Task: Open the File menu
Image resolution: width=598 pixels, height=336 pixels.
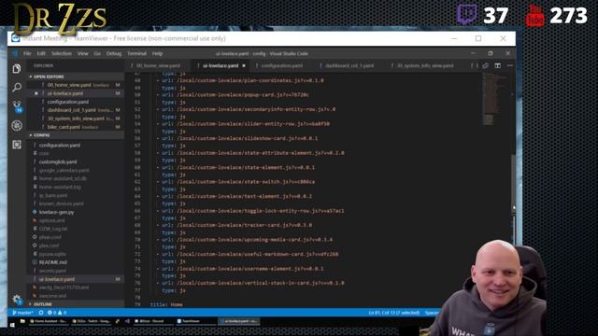Action: pyautogui.click(x=27, y=54)
